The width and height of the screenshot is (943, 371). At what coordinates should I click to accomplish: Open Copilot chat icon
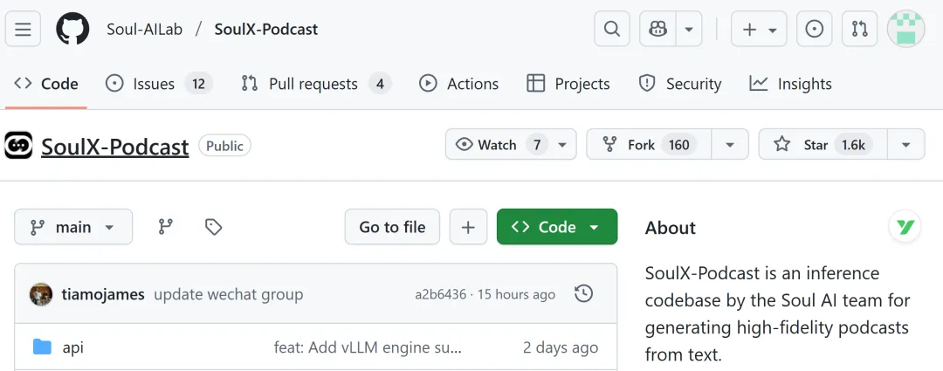658,29
